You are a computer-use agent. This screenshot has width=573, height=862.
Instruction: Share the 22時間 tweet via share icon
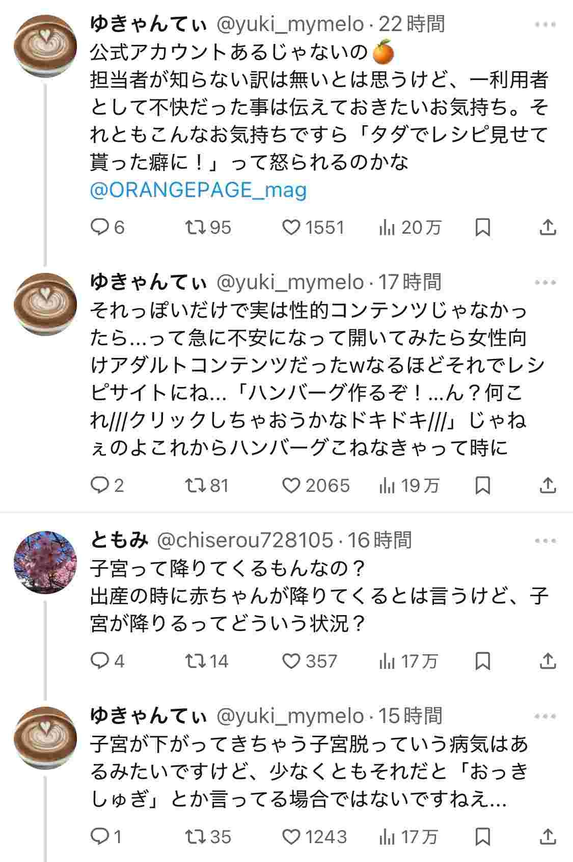(x=548, y=227)
